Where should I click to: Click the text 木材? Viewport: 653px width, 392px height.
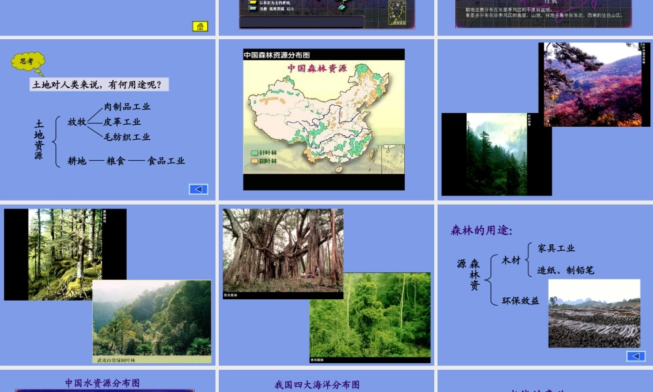tap(511, 261)
